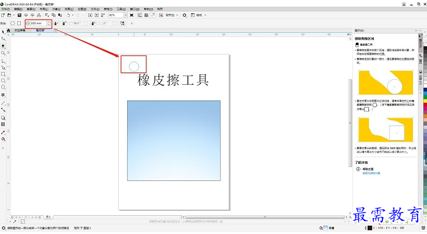Toggle pen pressure for eraser
Viewport: 427px width, 234px height.
(56, 23)
